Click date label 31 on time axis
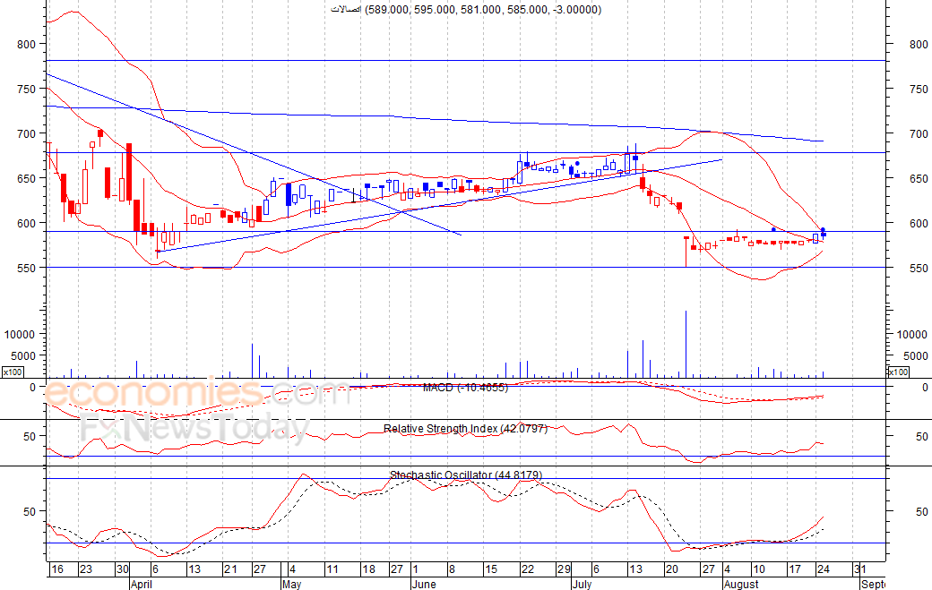 (859, 569)
